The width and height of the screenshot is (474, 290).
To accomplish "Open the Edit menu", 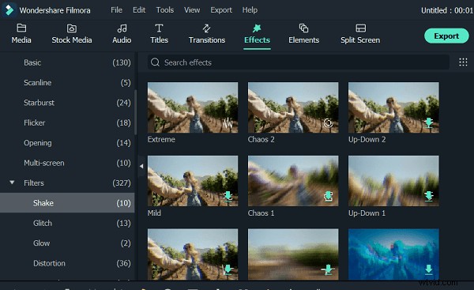I will coord(139,10).
